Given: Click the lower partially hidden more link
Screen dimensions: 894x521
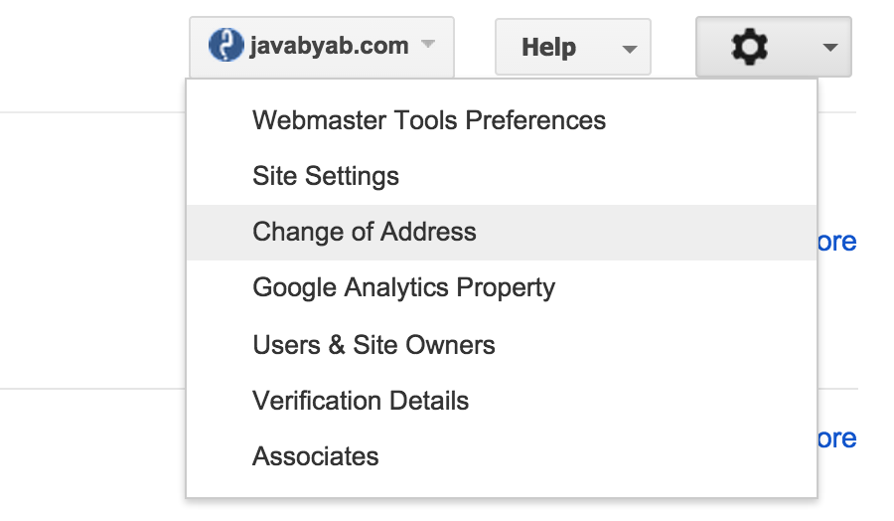Looking at the screenshot, I should [837, 438].
